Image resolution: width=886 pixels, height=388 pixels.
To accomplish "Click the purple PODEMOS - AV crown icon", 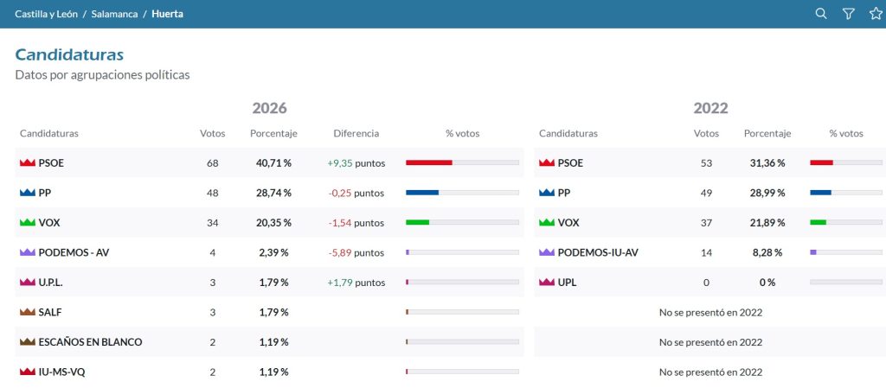I will pos(27,252).
